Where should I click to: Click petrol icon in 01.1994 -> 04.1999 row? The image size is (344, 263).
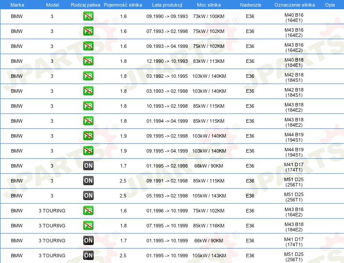pos(88,121)
